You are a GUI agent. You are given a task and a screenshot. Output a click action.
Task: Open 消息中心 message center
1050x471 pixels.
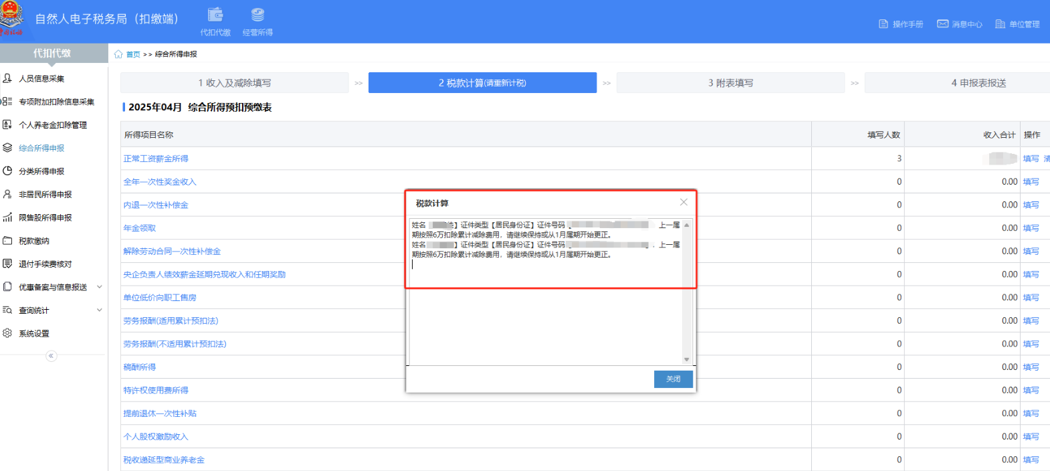(960, 24)
